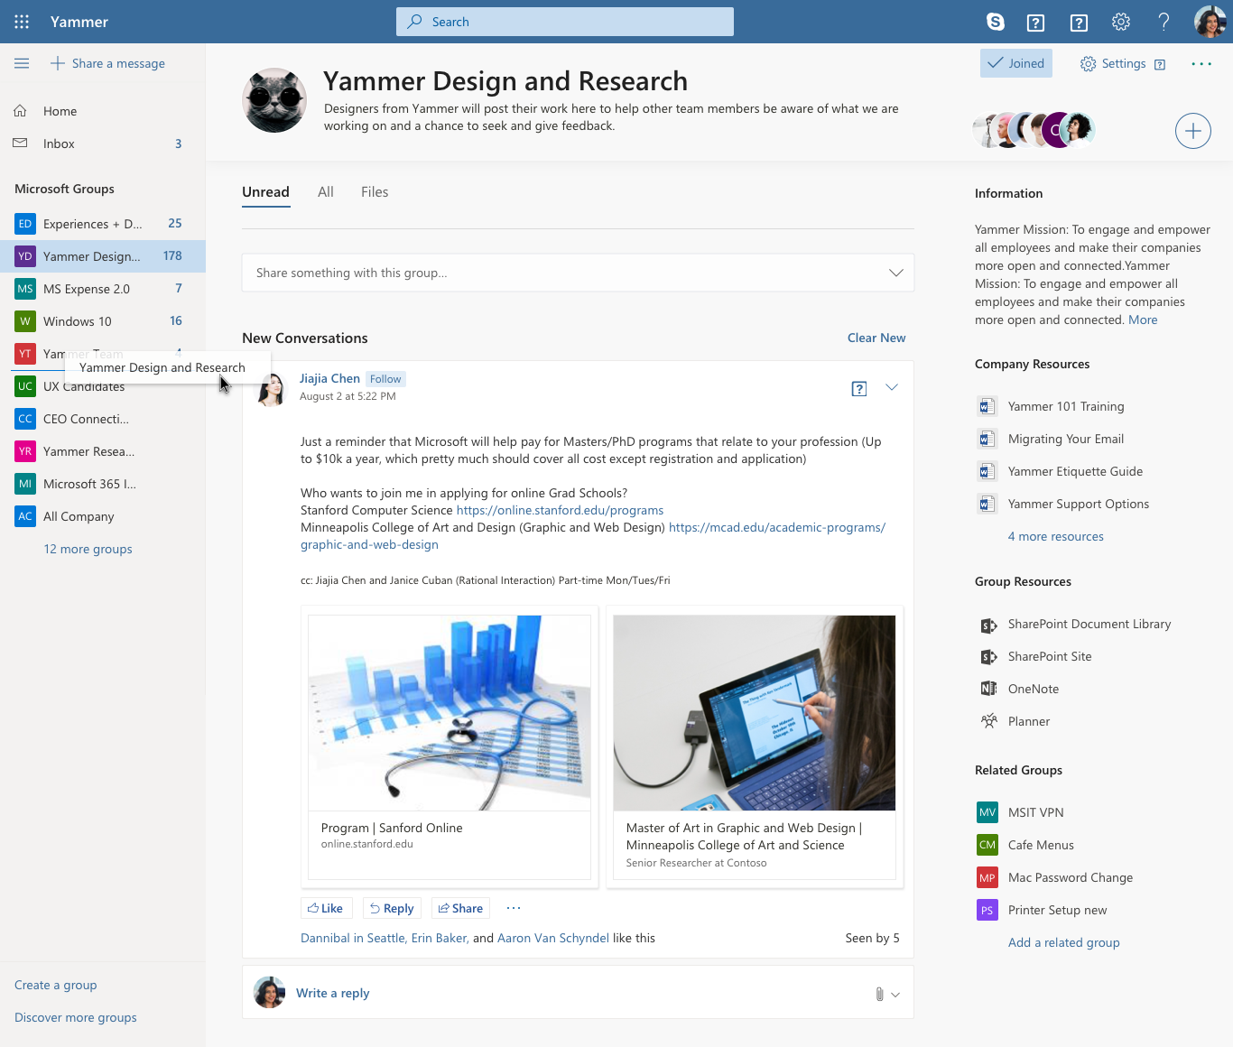Viewport: 1233px width, 1047px height.
Task: Click the MSIT VPN group badge
Action: point(987,812)
